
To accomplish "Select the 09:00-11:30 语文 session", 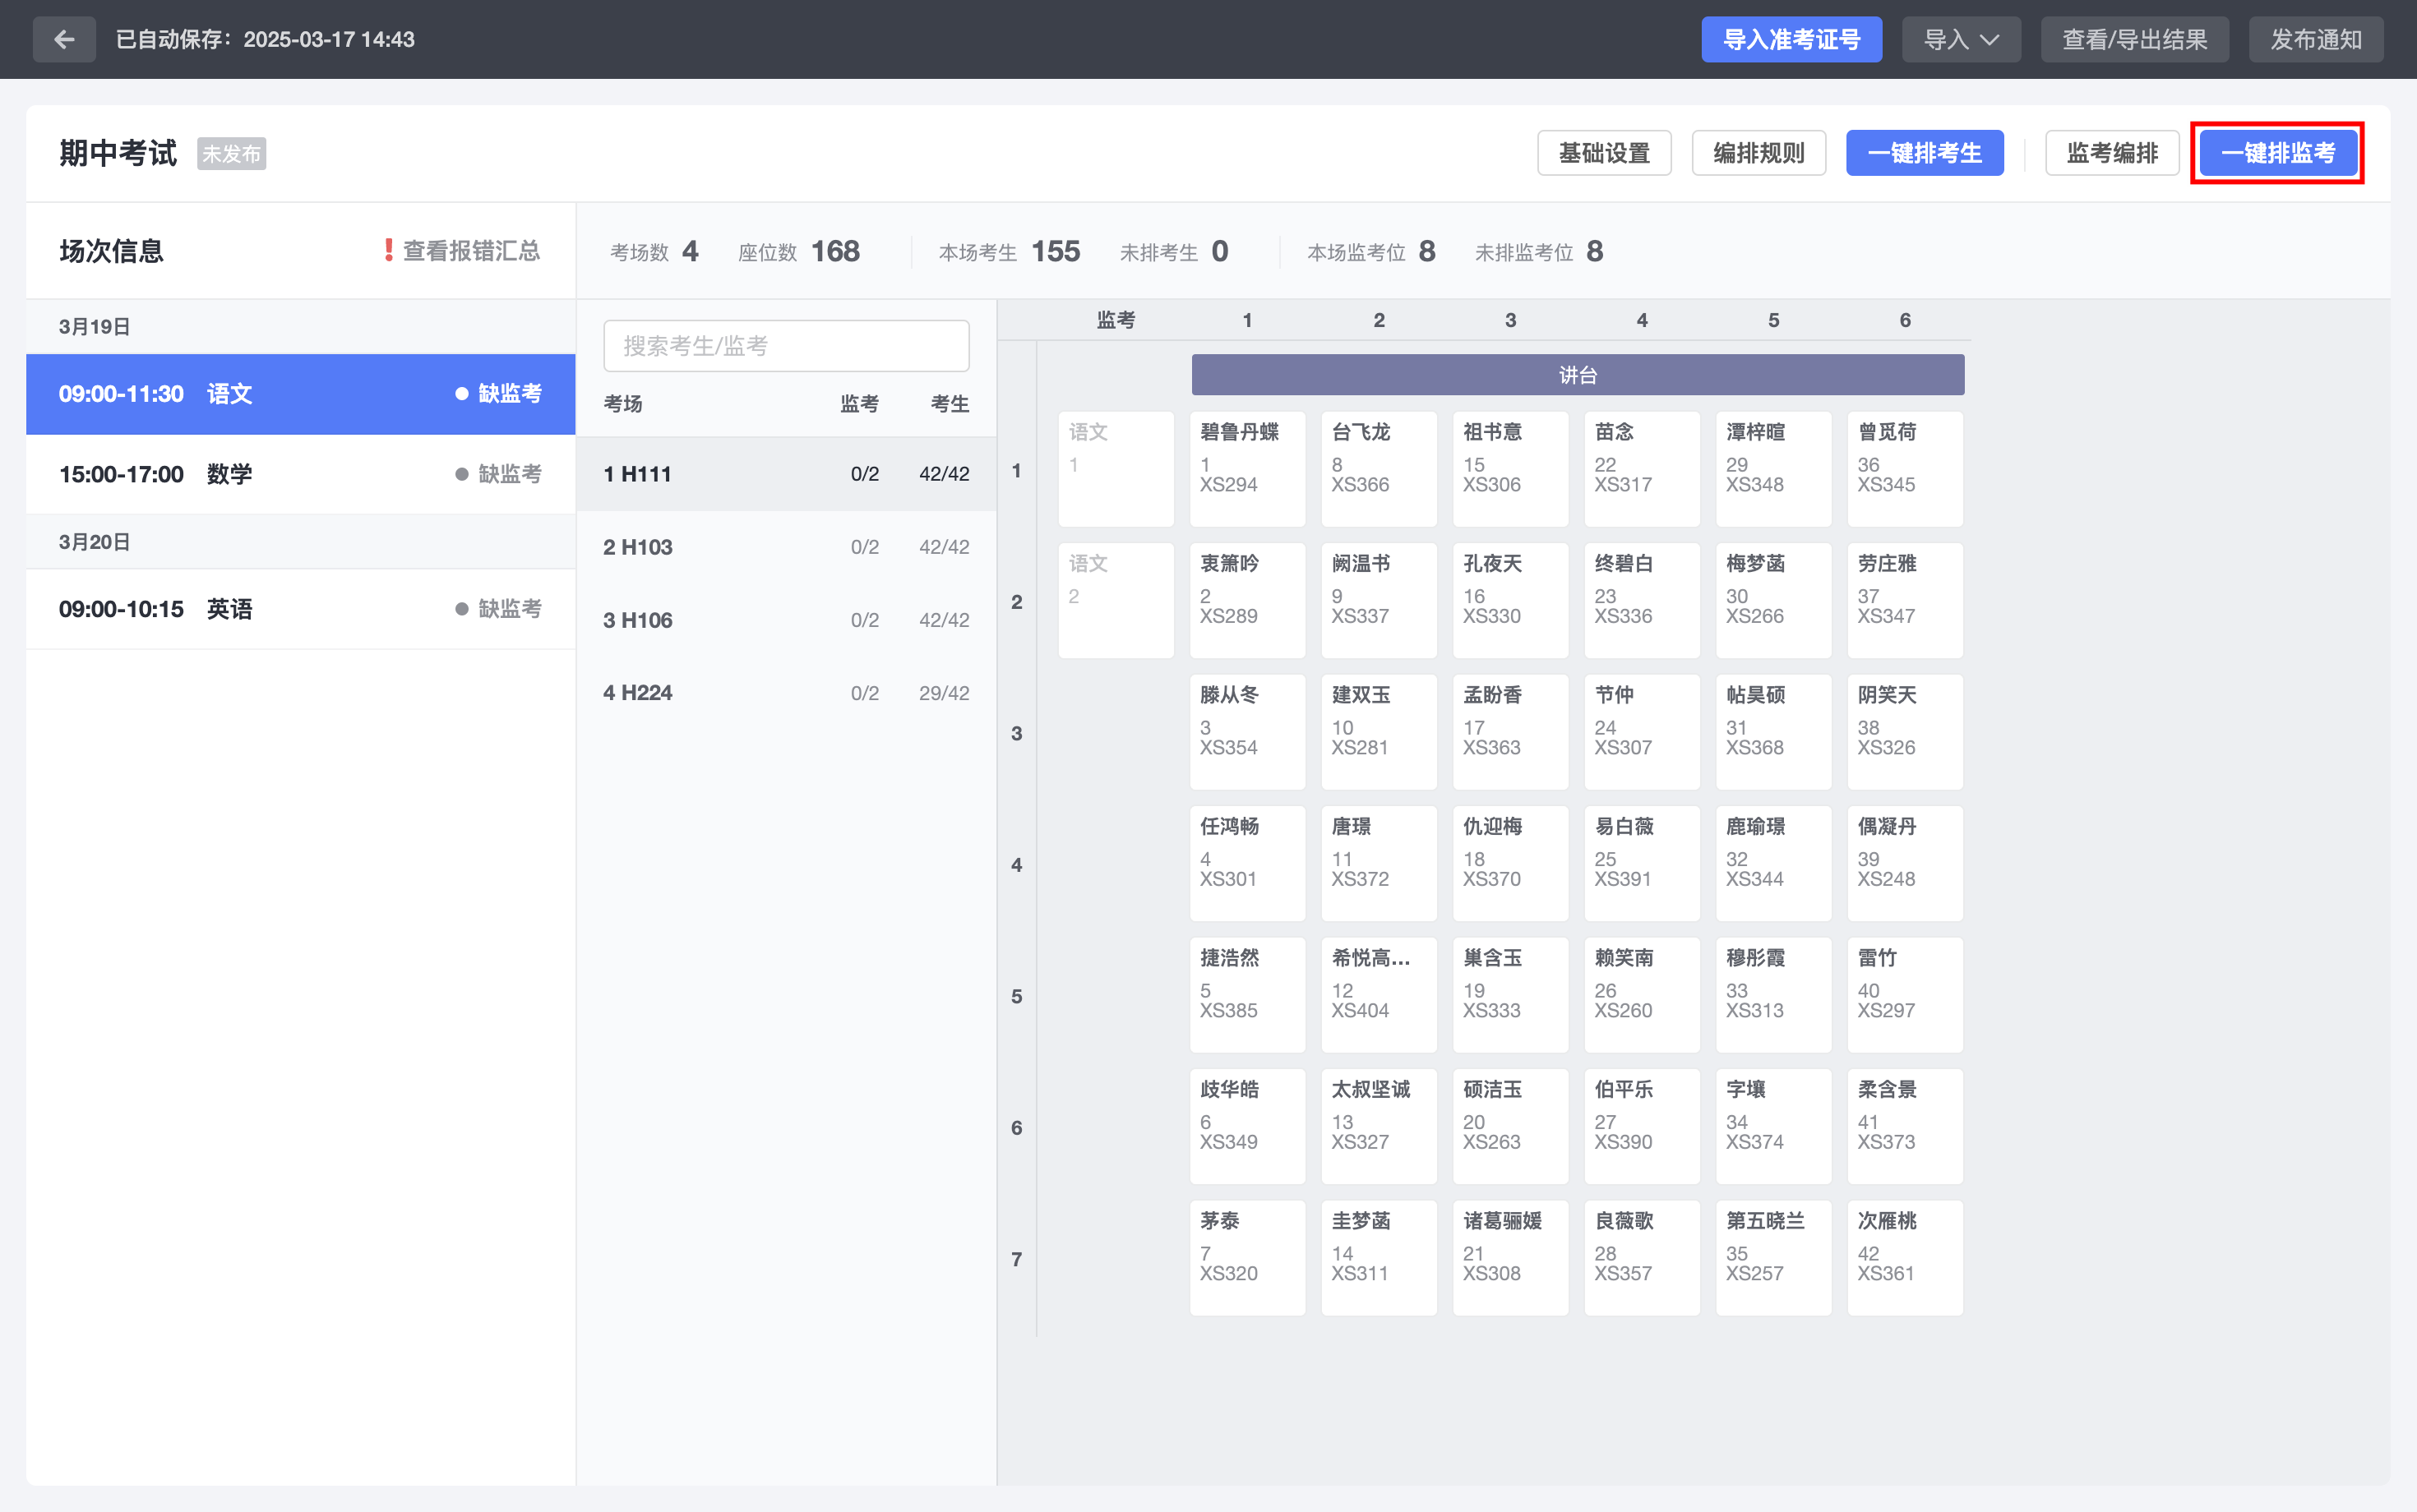I will (x=300, y=394).
